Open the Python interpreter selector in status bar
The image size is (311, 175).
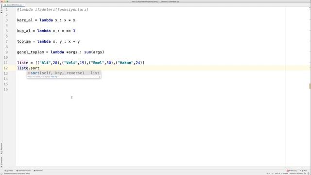pos(296,174)
